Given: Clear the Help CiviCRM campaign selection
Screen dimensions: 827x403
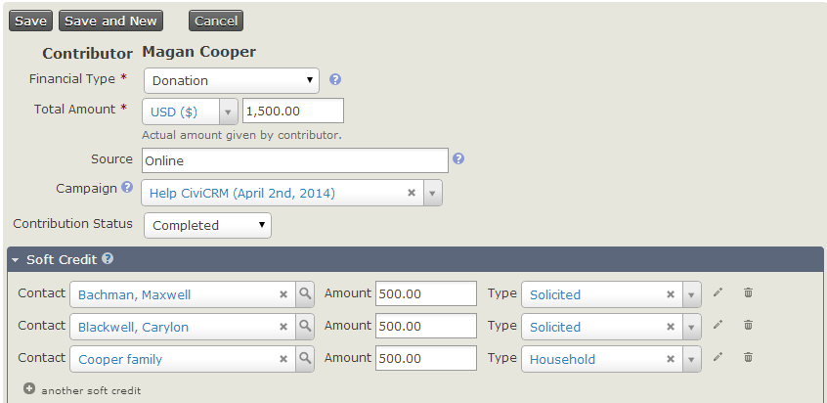Looking at the screenshot, I should 412,193.
